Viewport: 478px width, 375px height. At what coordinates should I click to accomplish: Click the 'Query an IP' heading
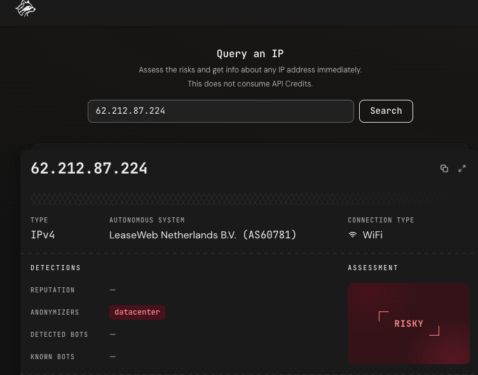click(250, 54)
